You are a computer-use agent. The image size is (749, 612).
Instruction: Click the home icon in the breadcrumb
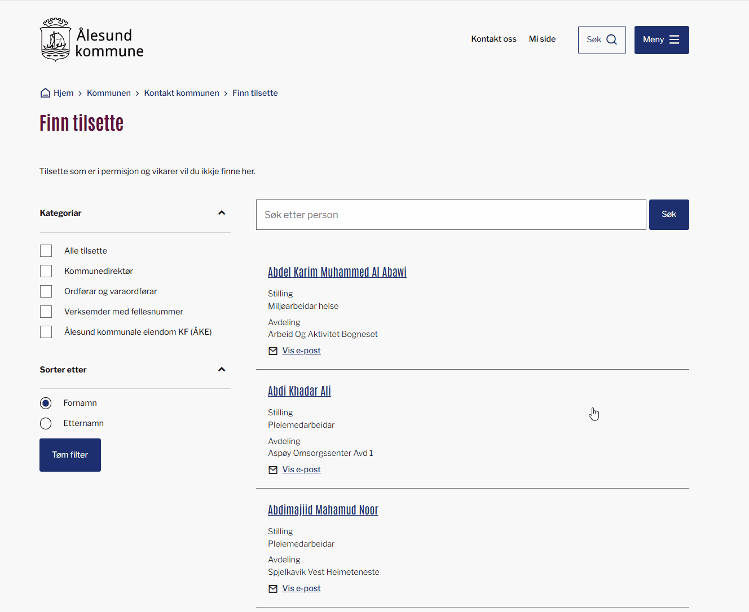click(x=46, y=93)
